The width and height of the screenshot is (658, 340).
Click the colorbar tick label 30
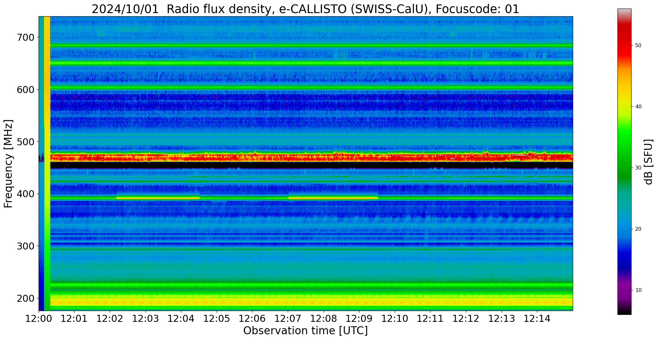(x=638, y=168)
